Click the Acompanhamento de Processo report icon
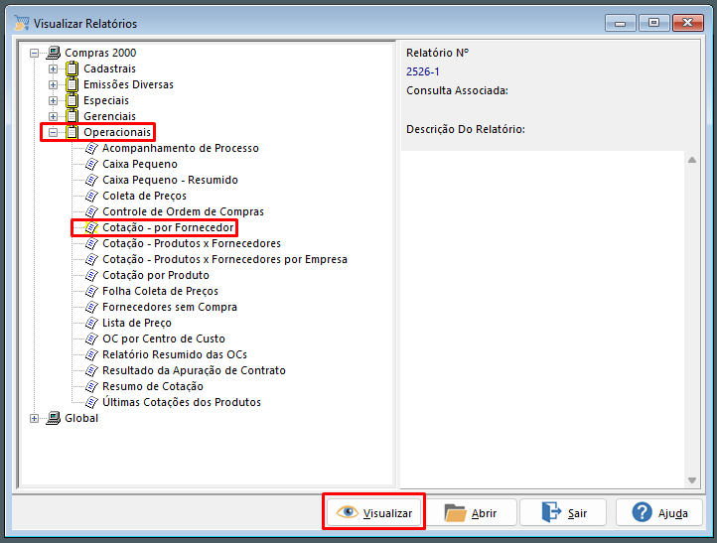 click(91, 148)
